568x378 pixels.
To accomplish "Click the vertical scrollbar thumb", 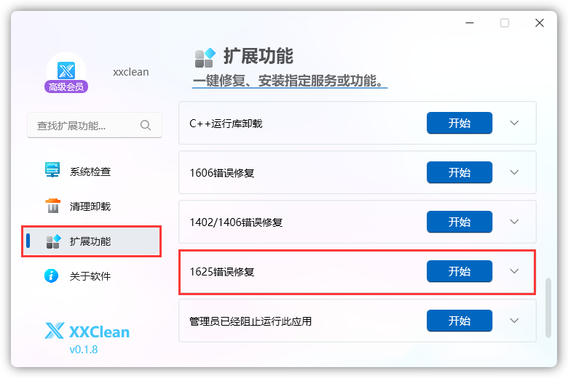I will click(x=548, y=307).
